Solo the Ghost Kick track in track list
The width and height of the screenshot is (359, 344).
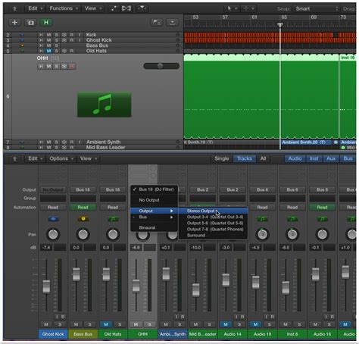(x=57, y=40)
